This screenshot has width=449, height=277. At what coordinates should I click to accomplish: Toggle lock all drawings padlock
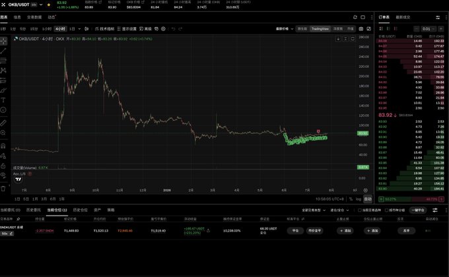click(x=3, y=166)
